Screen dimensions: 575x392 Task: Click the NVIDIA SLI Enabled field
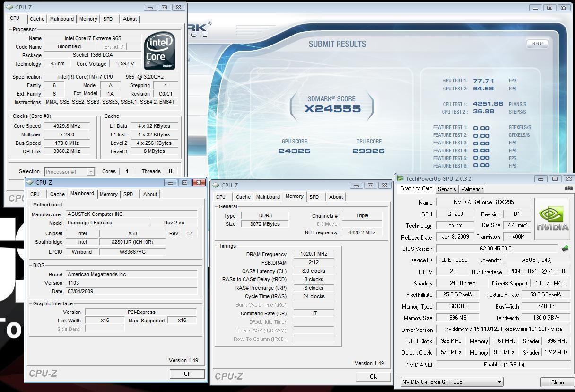tap(504, 365)
